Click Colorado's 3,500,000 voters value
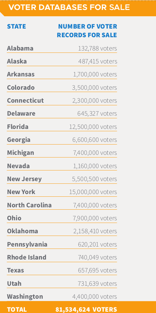Viewport: 156px width, 313px height. 95,87
